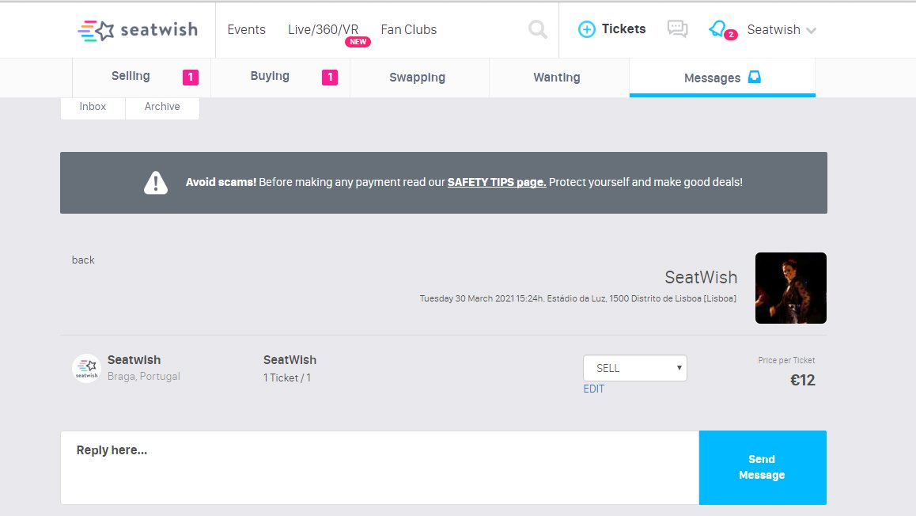The width and height of the screenshot is (916, 516).
Task: Click the NEW badge under Live/360/VR
Action: [x=358, y=42]
